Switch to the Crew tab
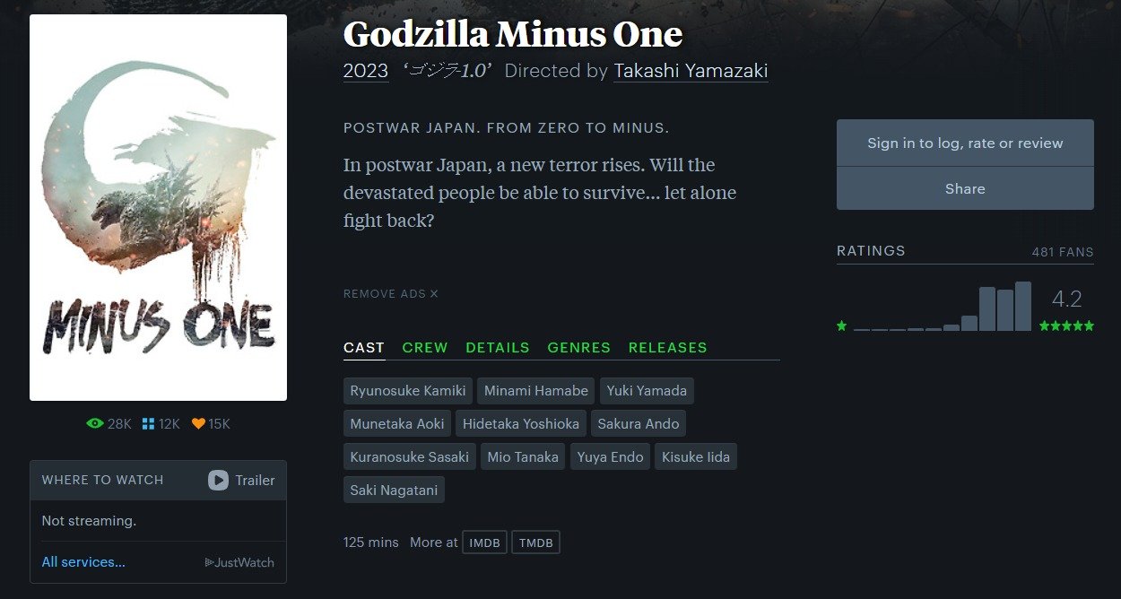This screenshot has height=599, width=1121. [x=425, y=347]
